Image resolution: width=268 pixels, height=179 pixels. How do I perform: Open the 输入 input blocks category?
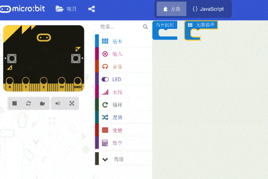pyautogui.click(x=117, y=54)
